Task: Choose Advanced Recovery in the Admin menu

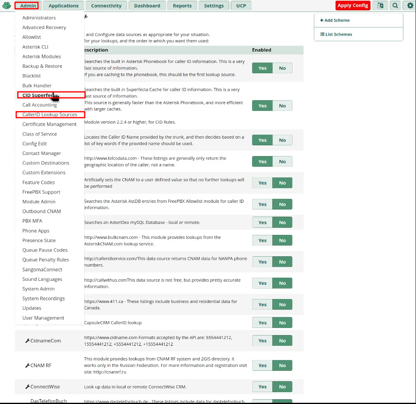Action: pyautogui.click(x=44, y=27)
